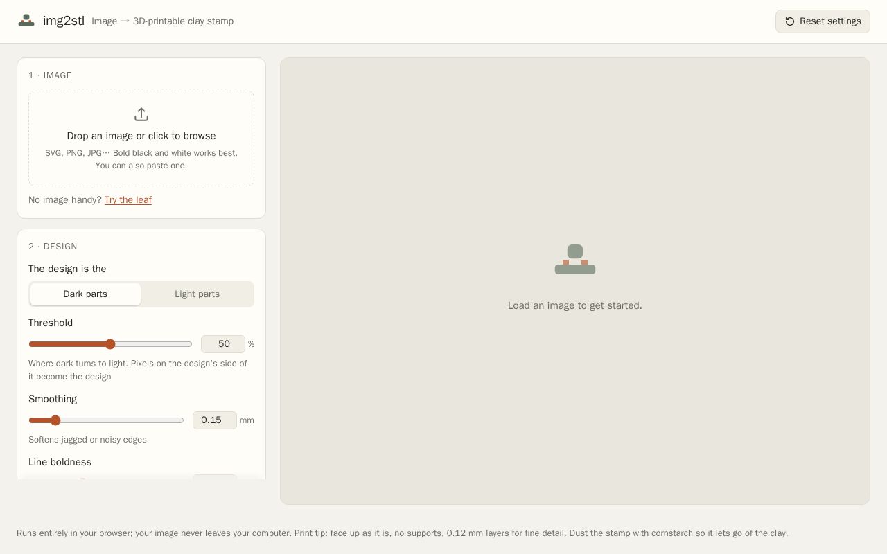This screenshot has width=887, height=554.
Task: Click the Threshold slider handle
Action: [x=110, y=344]
